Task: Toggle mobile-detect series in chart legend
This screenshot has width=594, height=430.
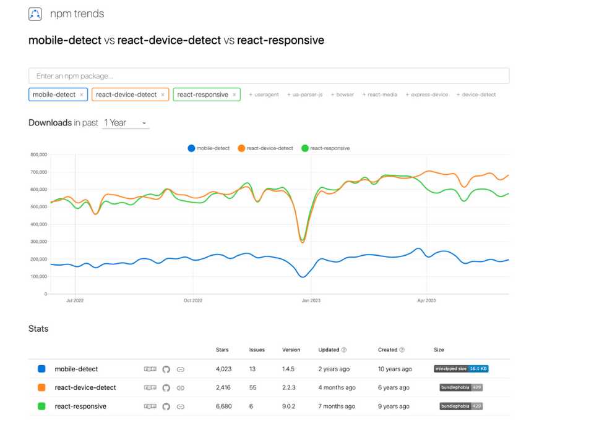Action: [209, 148]
